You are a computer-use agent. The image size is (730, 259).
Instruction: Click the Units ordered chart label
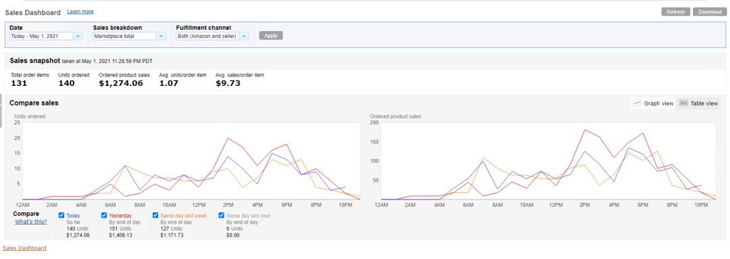coord(30,116)
